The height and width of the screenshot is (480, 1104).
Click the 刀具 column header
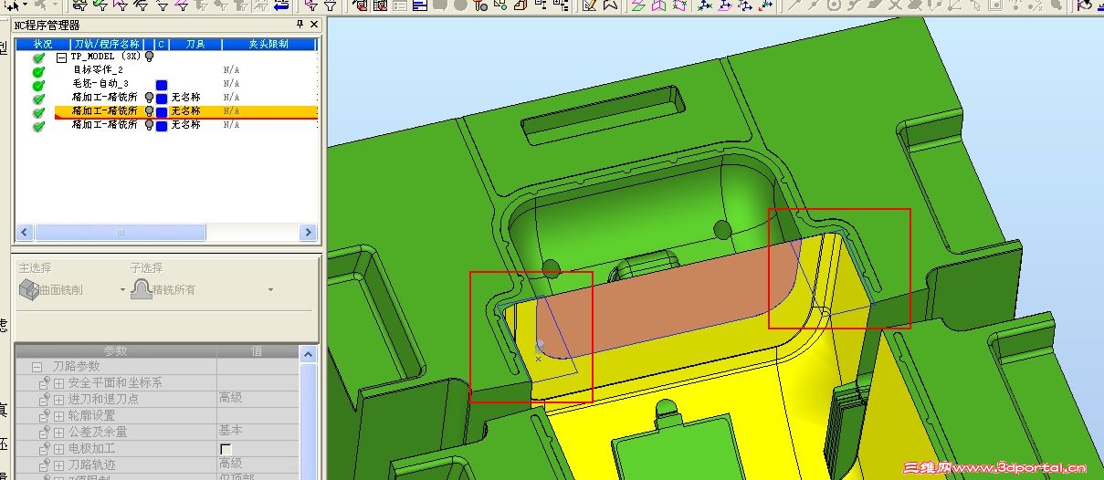click(195, 44)
